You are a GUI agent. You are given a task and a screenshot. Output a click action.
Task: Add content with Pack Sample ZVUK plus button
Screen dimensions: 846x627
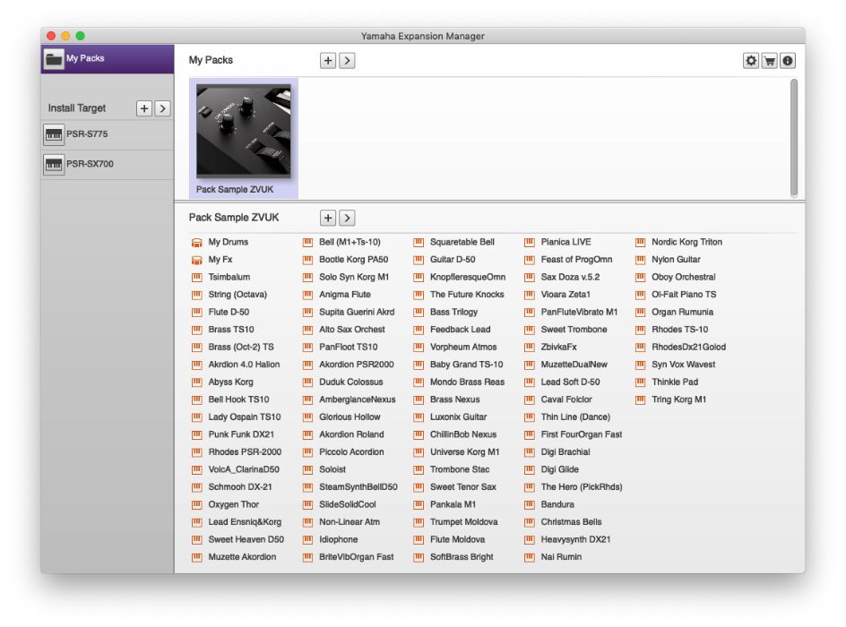tap(328, 218)
